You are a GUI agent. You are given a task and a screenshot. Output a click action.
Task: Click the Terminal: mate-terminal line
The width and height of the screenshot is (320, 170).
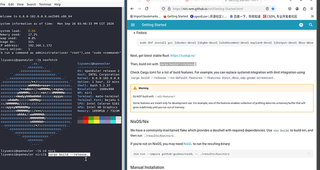(98, 97)
